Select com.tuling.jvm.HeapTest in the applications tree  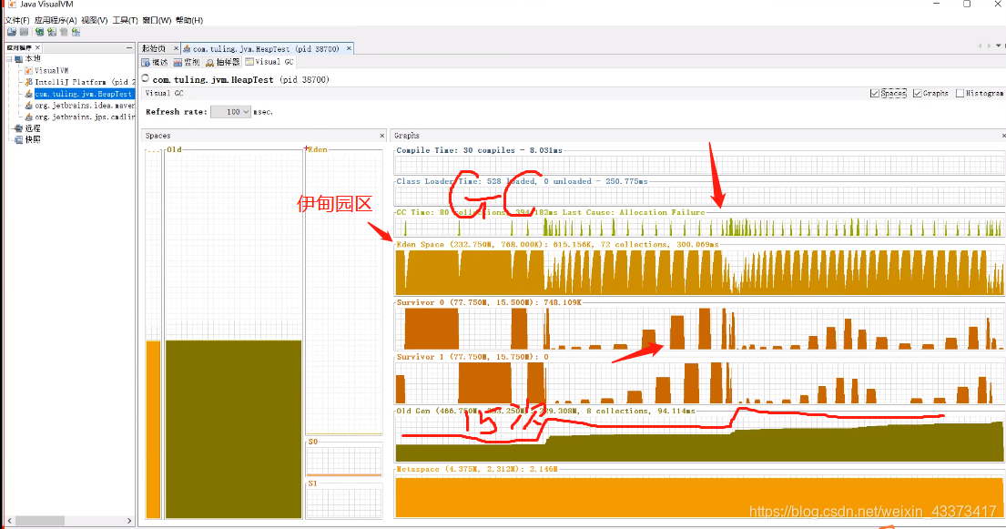pos(84,94)
